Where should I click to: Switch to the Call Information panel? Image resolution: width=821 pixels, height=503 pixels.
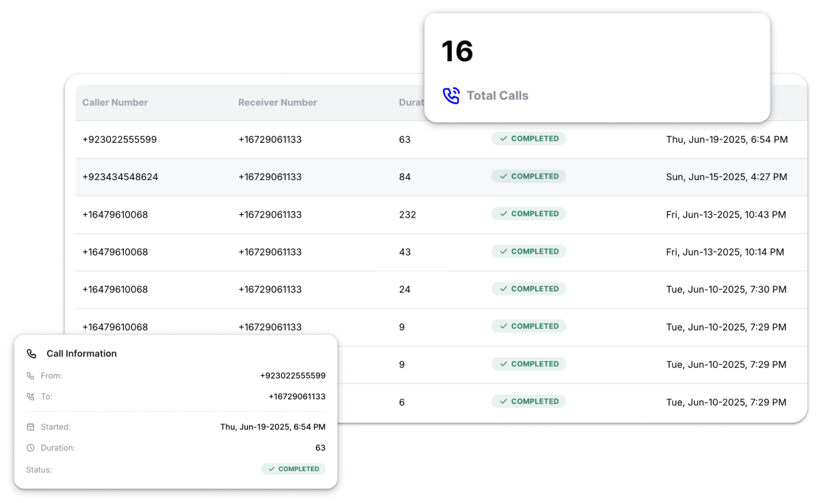point(80,353)
